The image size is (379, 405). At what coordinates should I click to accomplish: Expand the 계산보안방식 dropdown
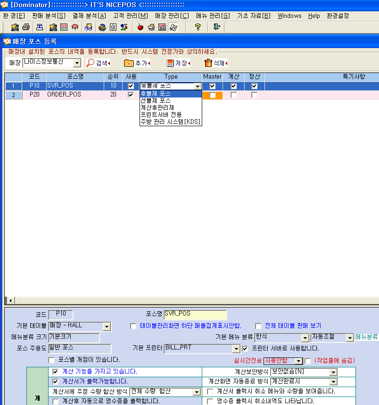coord(333,372)
